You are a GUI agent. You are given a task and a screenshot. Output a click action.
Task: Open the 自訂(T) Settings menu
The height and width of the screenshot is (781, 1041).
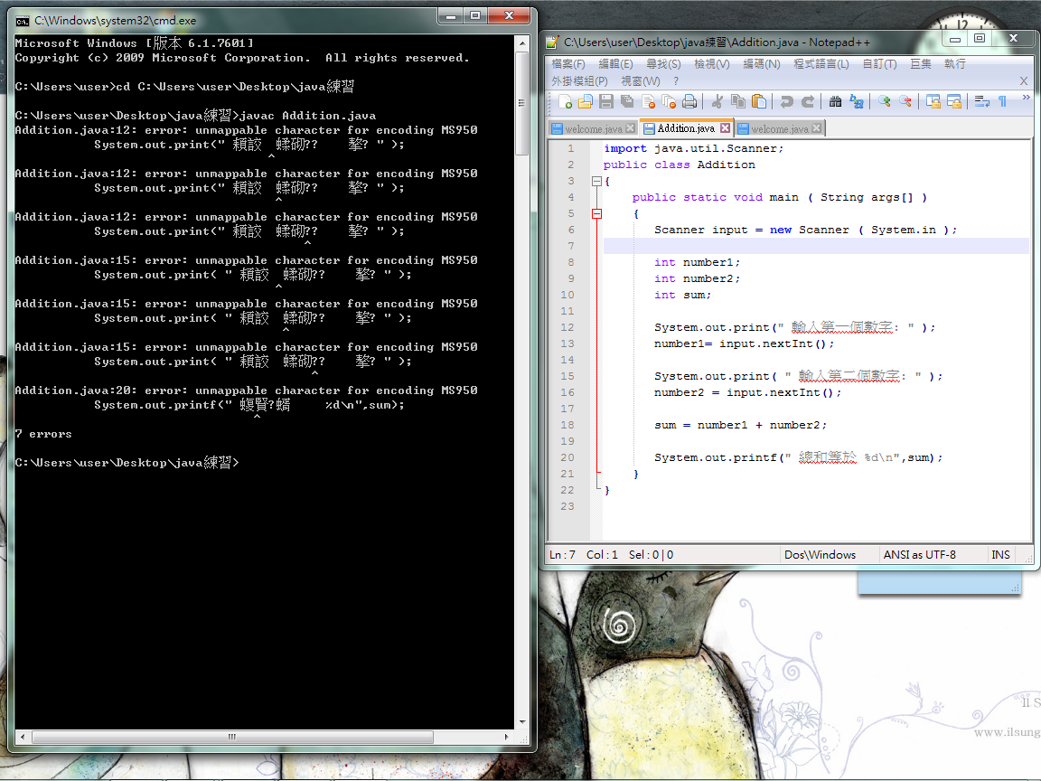879,64
